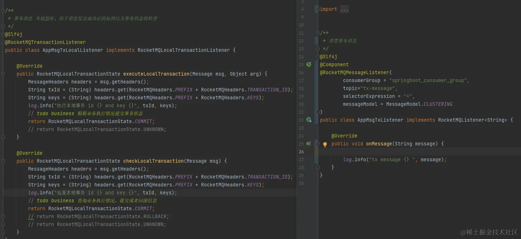The image size is (521, 239).
Task: Click the checkLocalTransaction method name
Action: pyautogui.click(x=153, y=161)
